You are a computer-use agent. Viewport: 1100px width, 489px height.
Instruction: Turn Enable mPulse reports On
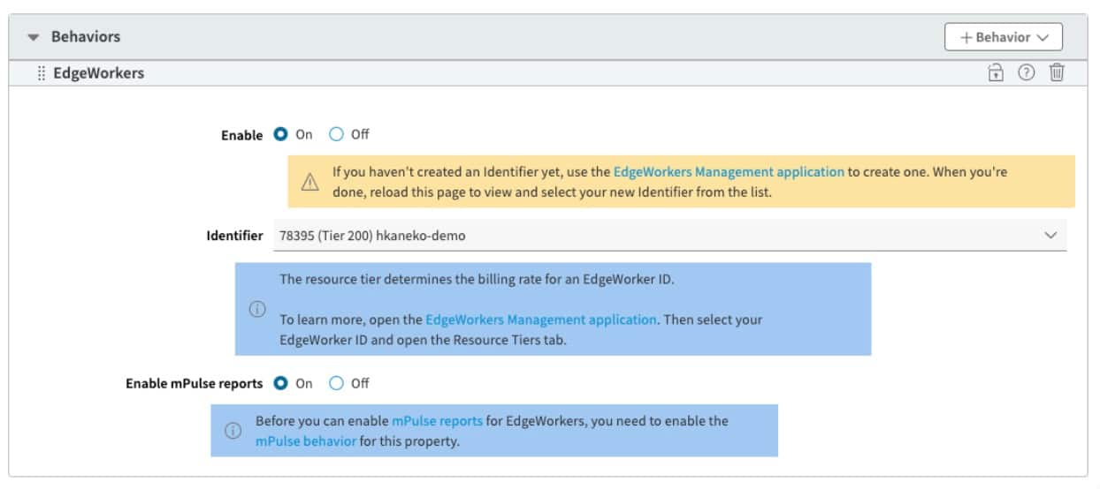(x=280, y=383)
